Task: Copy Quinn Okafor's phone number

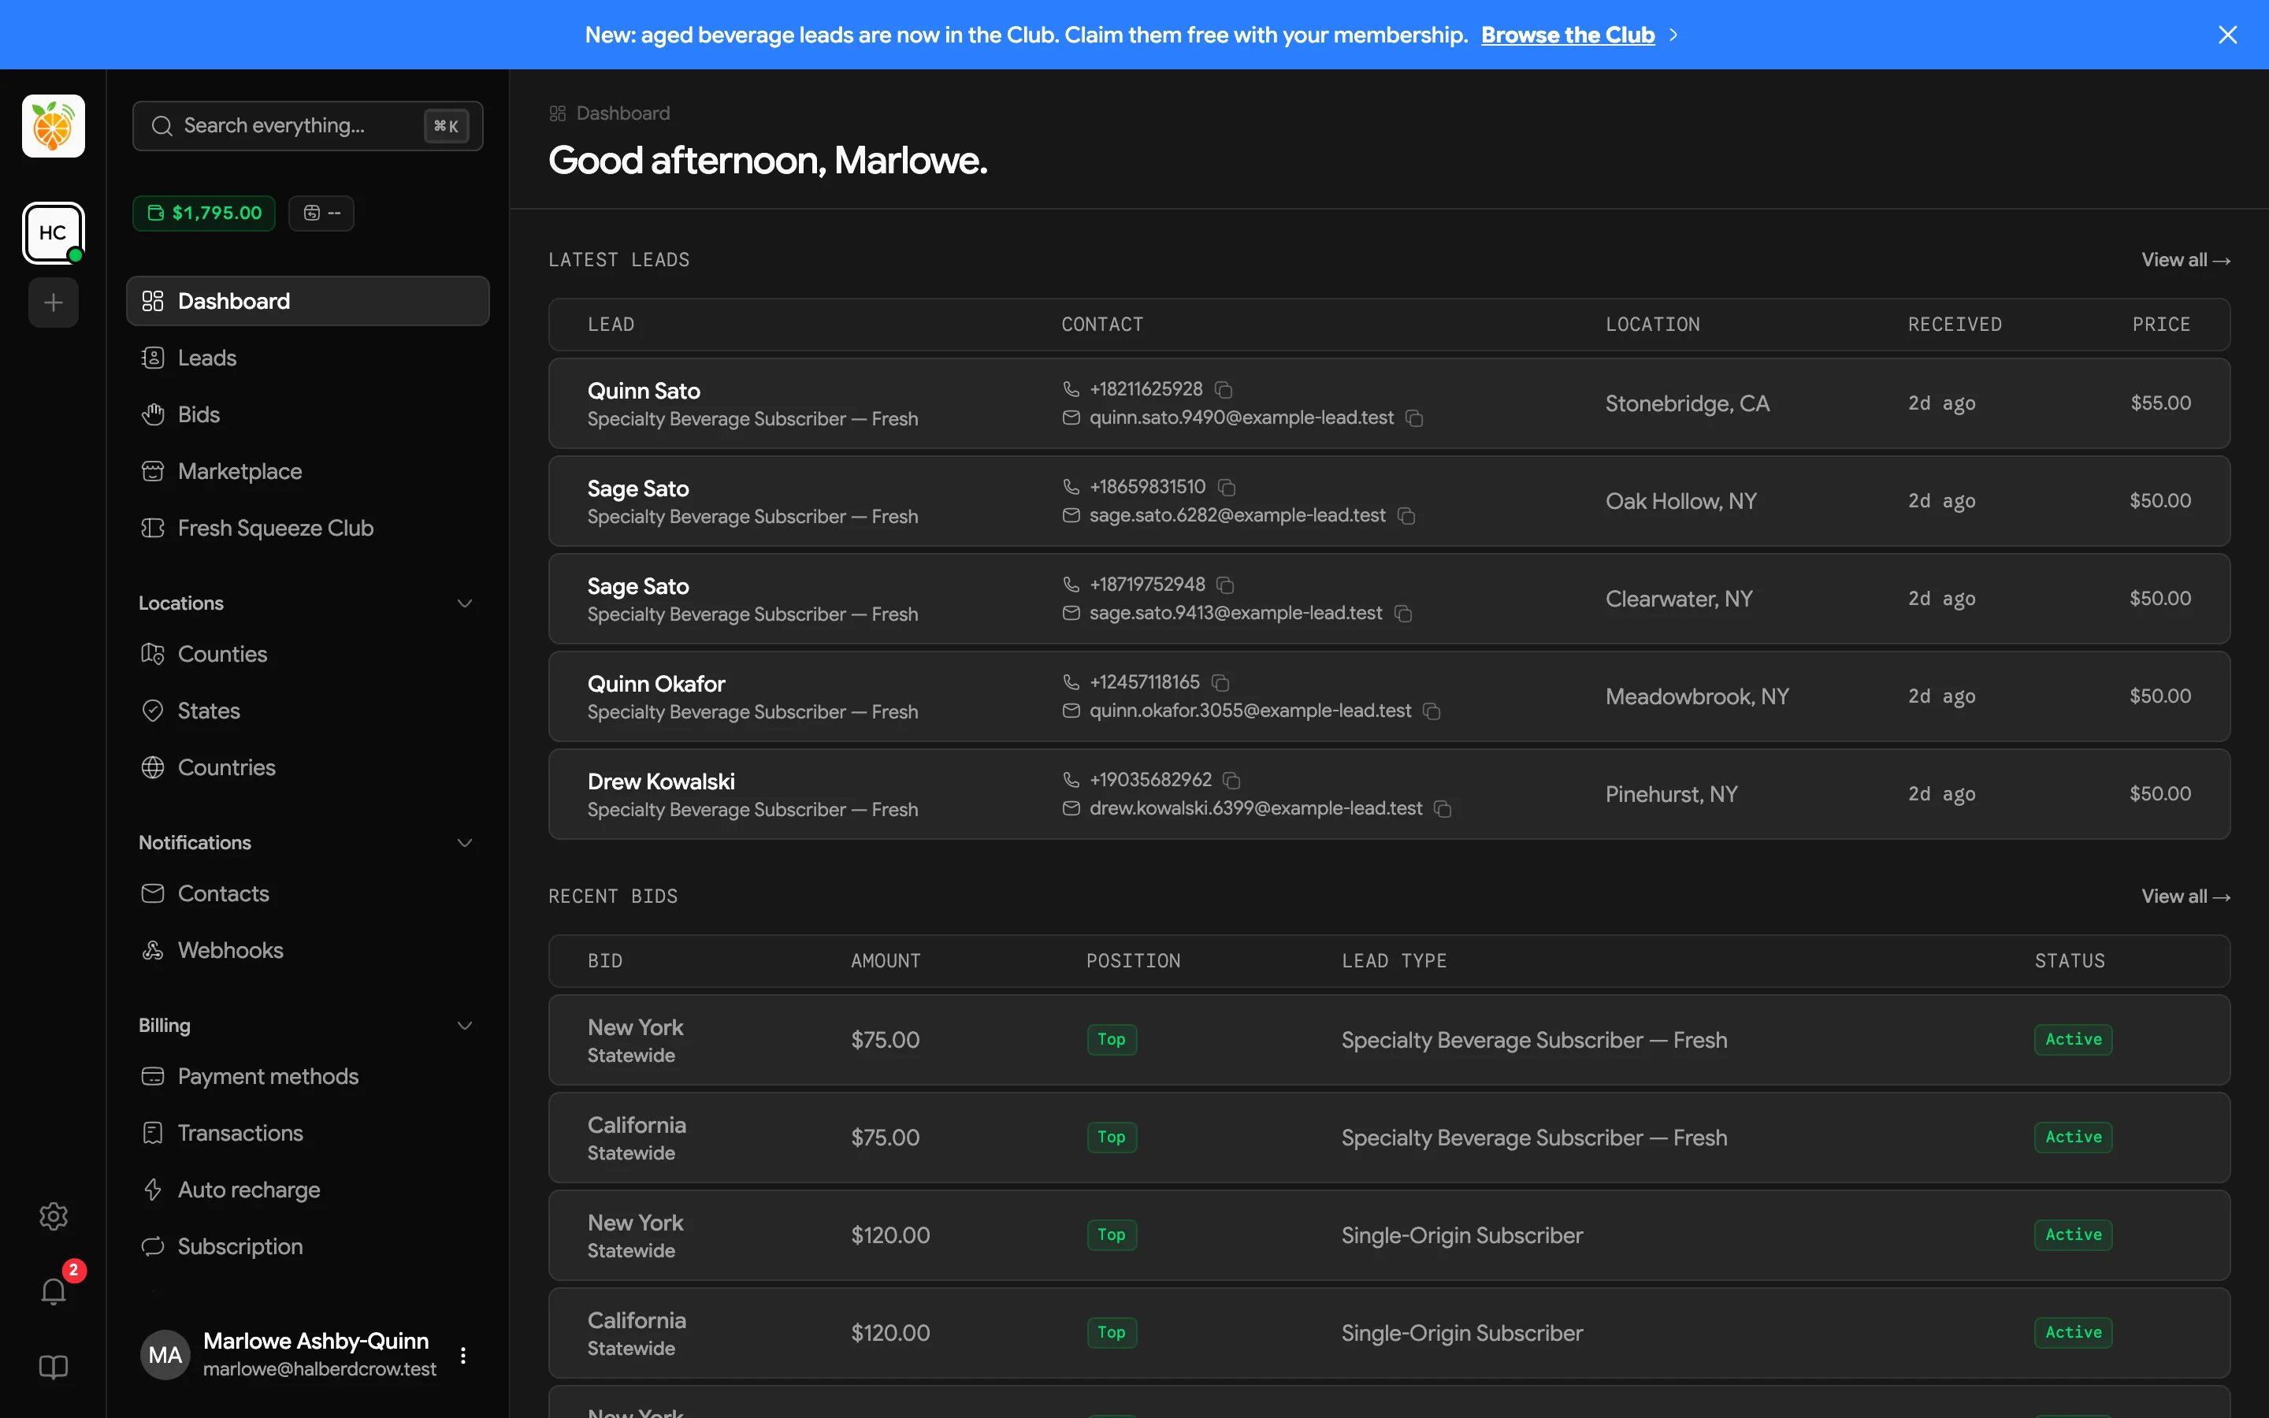Action: pyautogui.click(x=1220, y=681)
